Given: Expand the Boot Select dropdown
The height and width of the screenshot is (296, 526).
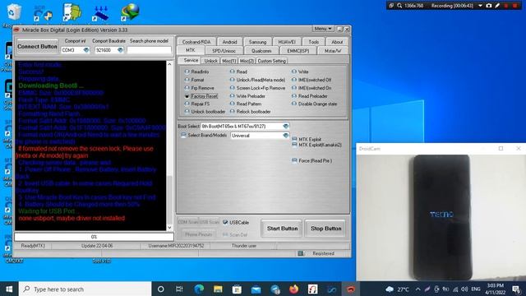Looking at the screenshot, I should [285, 126].
